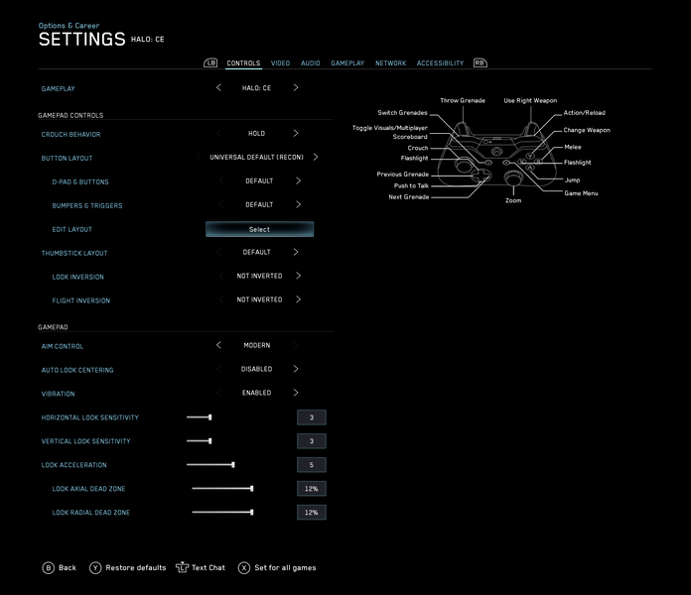Click the Switch Grenades diagram label
The width and height of the screenshot is (691, 595).
(402, 113)
